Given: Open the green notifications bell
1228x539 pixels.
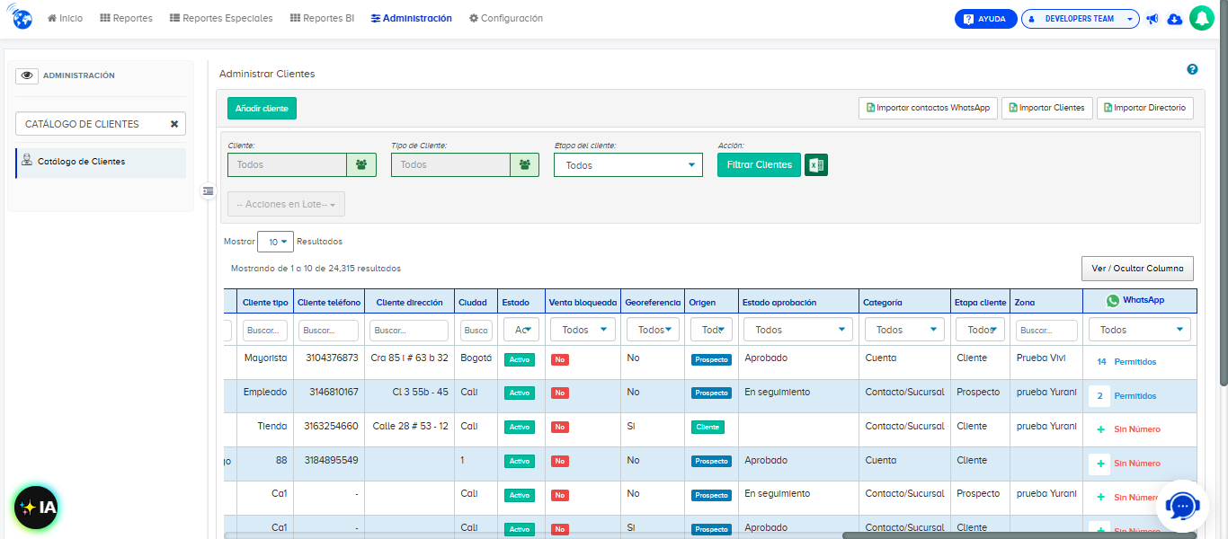Looking at the screenshot, I should click(x=1202, y=19).
